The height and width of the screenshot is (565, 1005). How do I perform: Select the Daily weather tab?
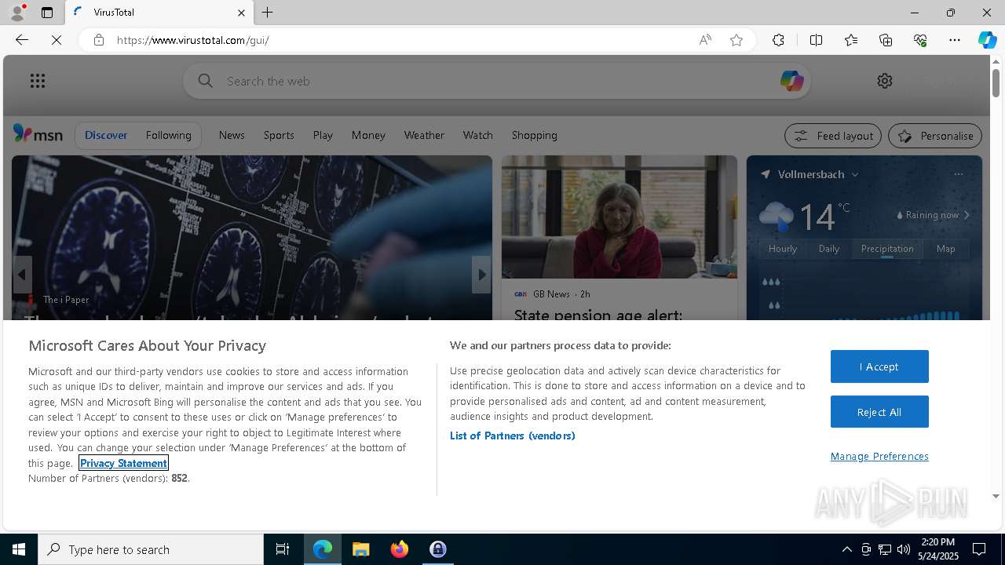coord(829,249)
